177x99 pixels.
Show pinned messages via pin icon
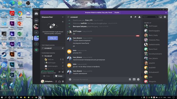(135, 17)
